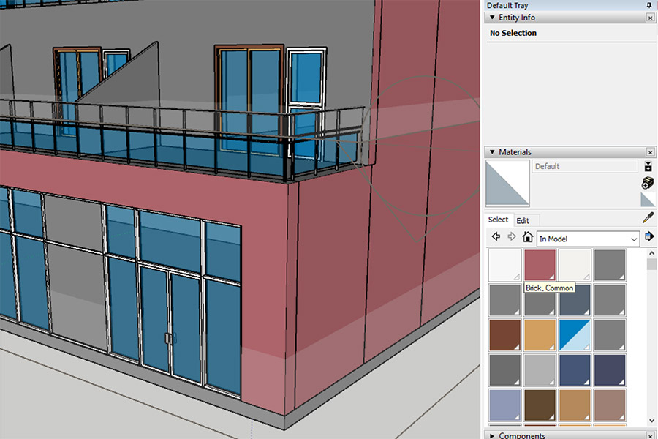Click the material name field showing Default
Viewport: 658px width, 439px height.
585,166
